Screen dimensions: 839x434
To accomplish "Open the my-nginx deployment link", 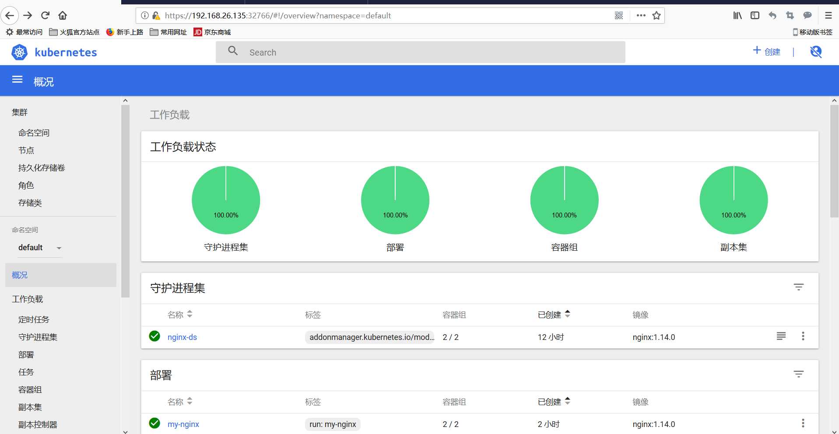I will click(183, 424).
